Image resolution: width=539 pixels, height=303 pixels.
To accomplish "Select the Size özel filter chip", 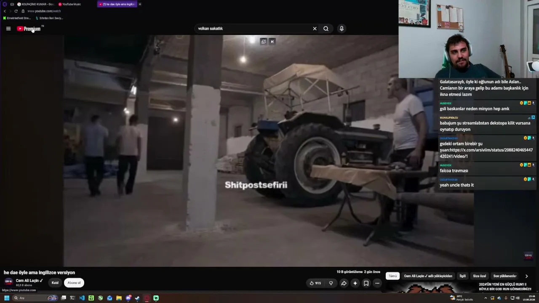I will pos(479,276).
